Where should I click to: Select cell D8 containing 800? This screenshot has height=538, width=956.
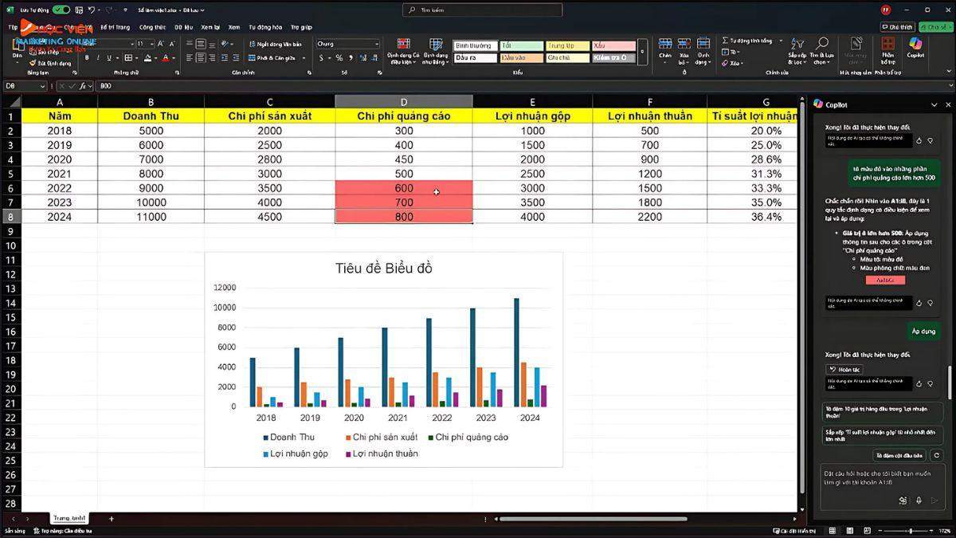pos(404,217)
